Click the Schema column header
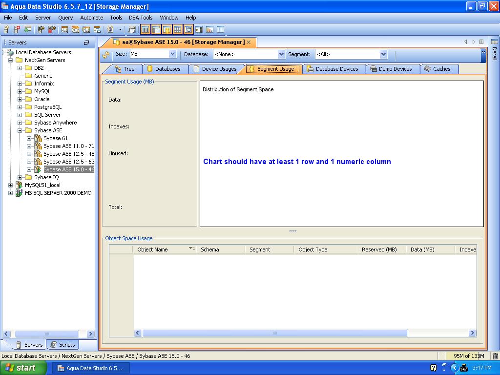The image size is (500, 375). point(221,250)
